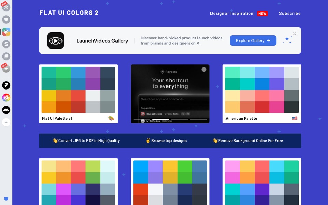Select hot pink swatch in American Palette
Image resolution: width=328 pixels, height=205 pixels.
276,107
